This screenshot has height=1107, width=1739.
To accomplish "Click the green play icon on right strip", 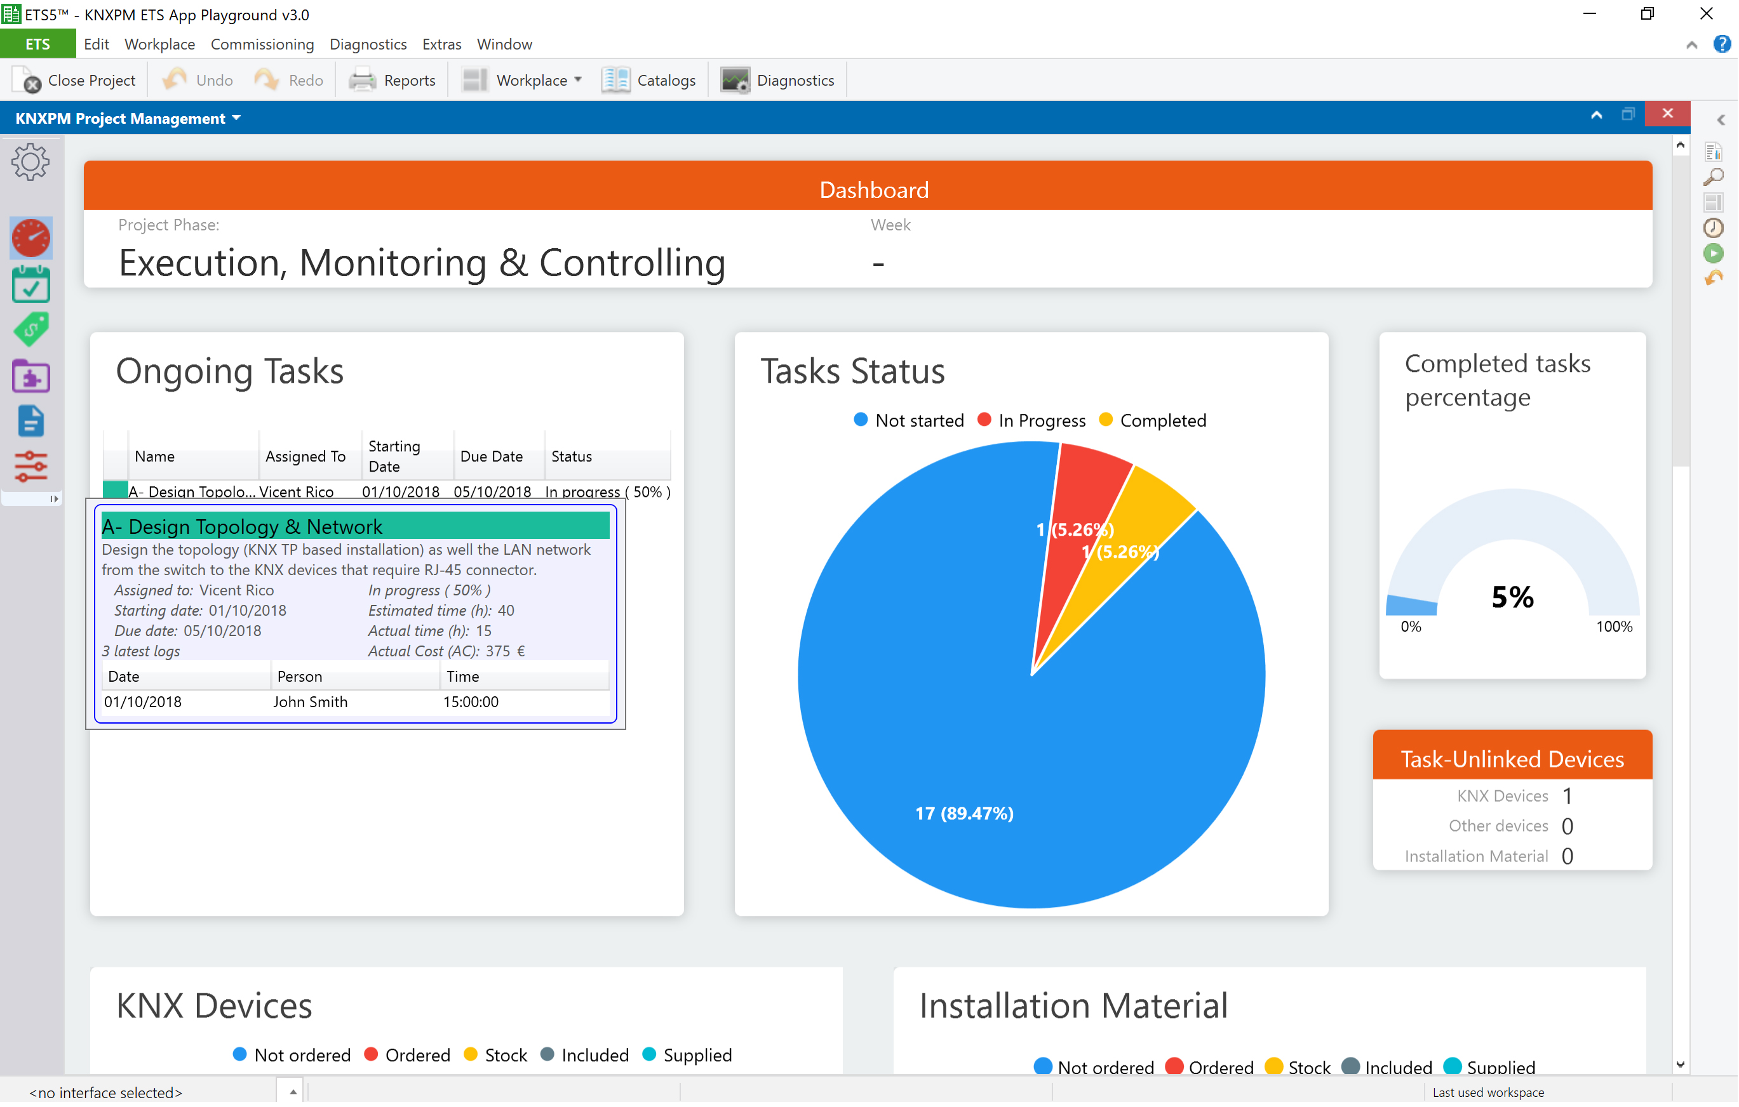I will tap(1713, 253).
